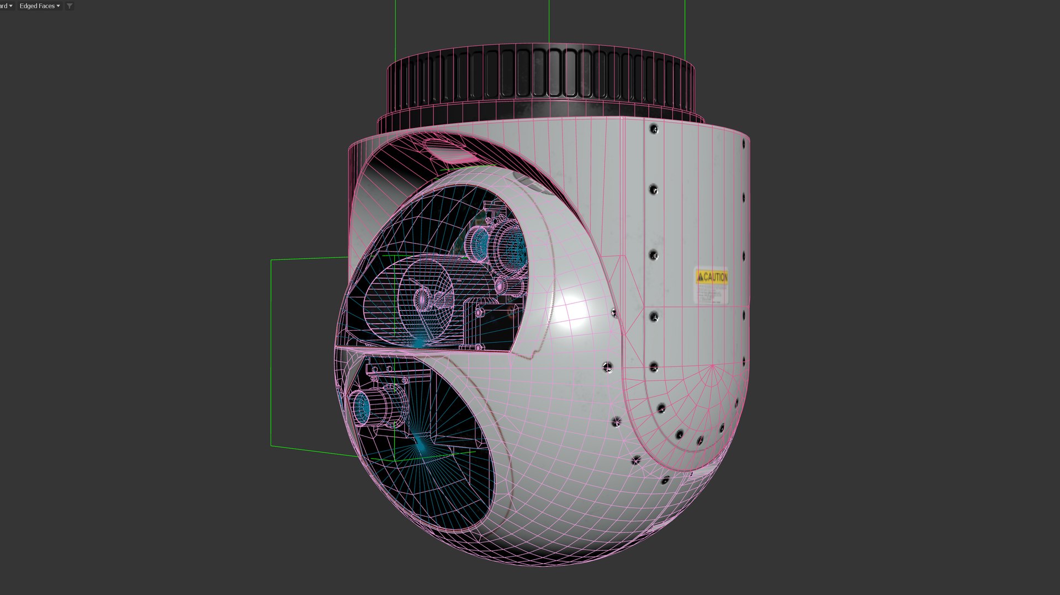Open the Edged Faces shading dropdown

(x=39, y=6)
